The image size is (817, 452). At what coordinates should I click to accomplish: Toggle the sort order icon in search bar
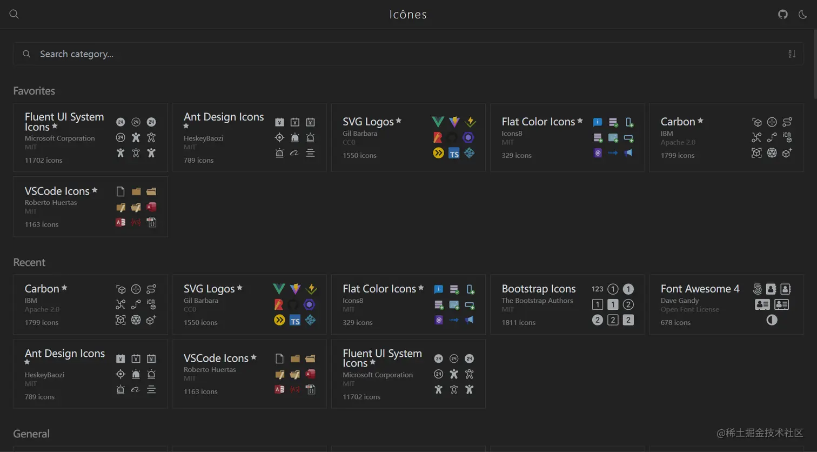(792, 54)
